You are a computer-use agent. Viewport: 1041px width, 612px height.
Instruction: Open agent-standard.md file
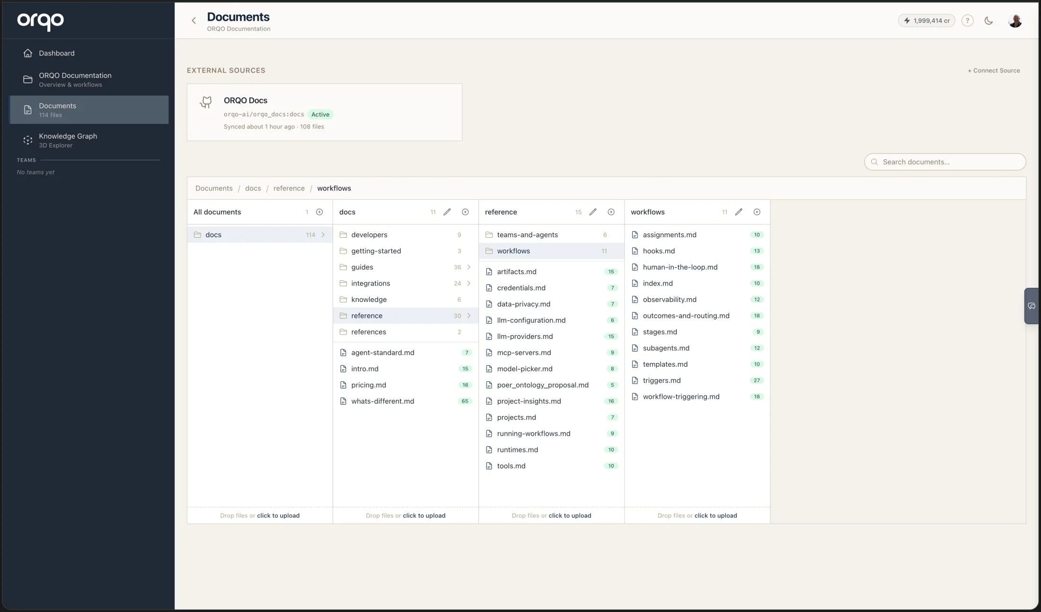tap(406, 353)
